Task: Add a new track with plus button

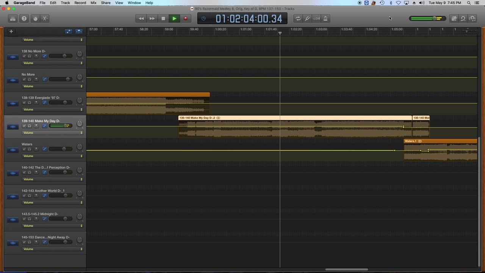Action: pyautogui.click(x=11, y=31)
